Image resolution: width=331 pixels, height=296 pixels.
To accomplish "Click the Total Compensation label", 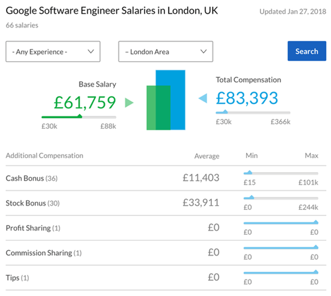I will [x=249, y=80].
